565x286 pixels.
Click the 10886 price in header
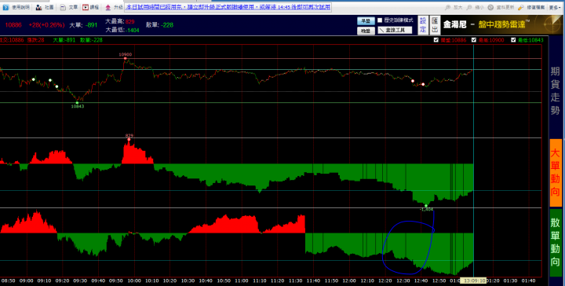pyautogui.click(x=13, y=25)
